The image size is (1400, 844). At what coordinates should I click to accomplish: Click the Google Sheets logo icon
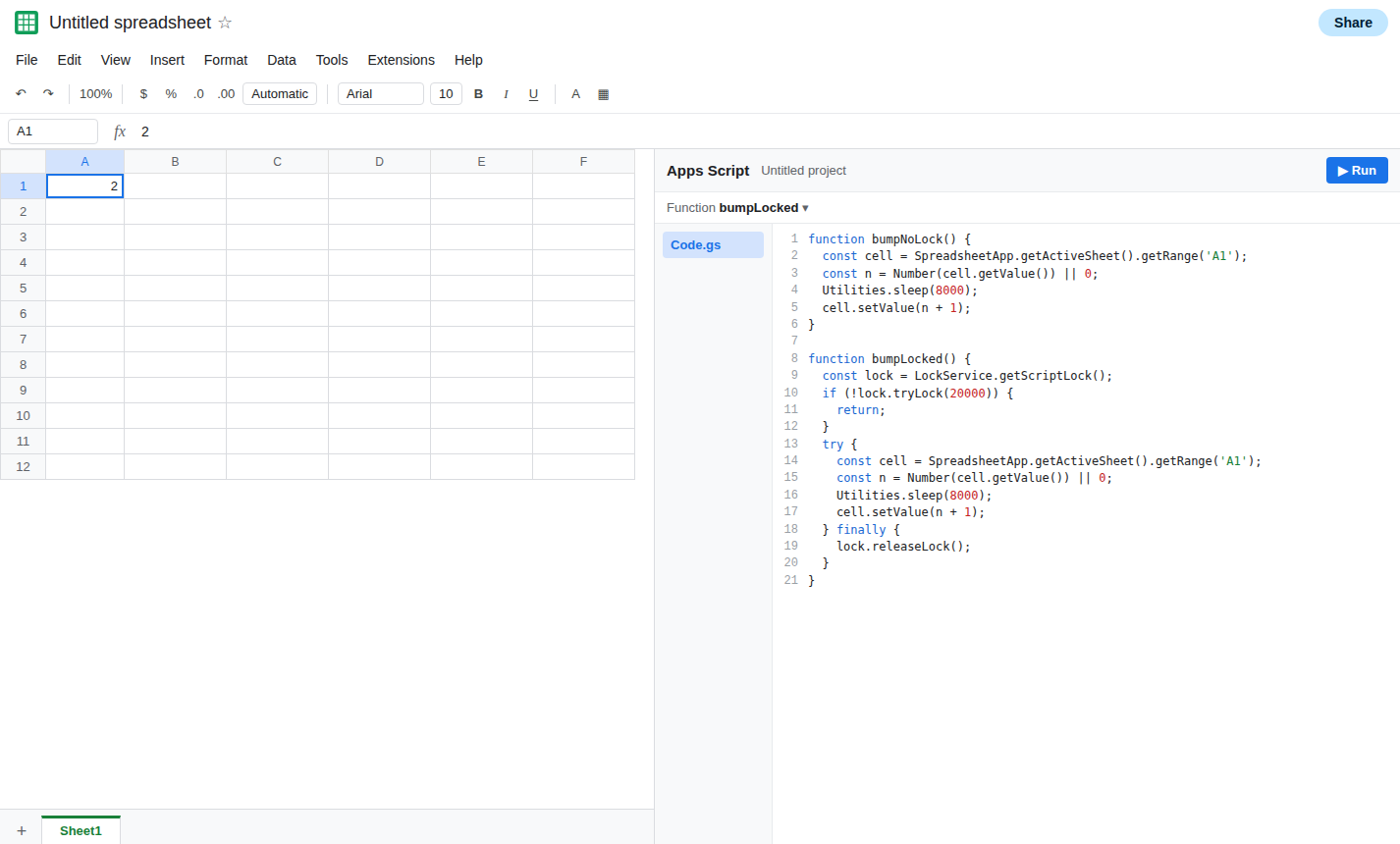[x=27, y=23]
